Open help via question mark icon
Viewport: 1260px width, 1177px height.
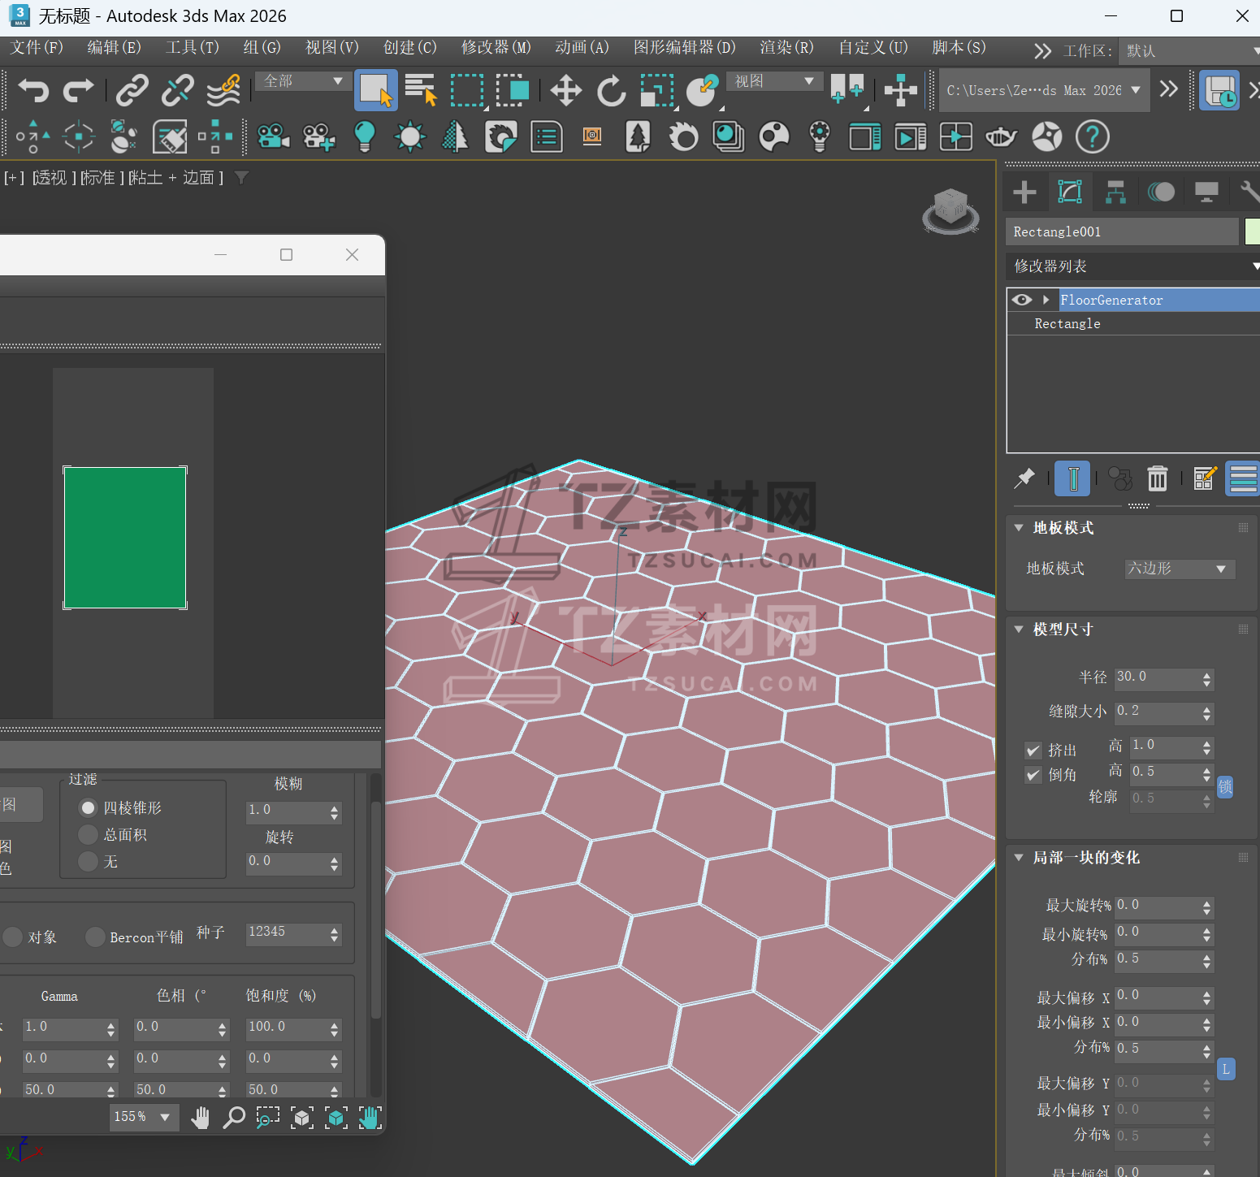(x=1093, y=136)
